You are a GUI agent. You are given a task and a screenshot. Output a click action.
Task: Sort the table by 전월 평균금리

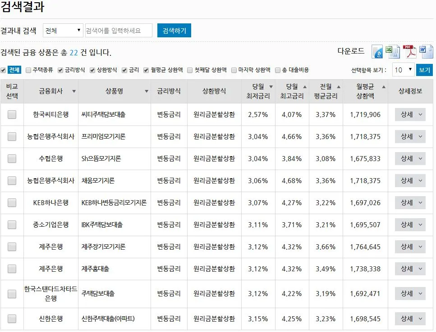pyautogui.click(x=338, y=87)
